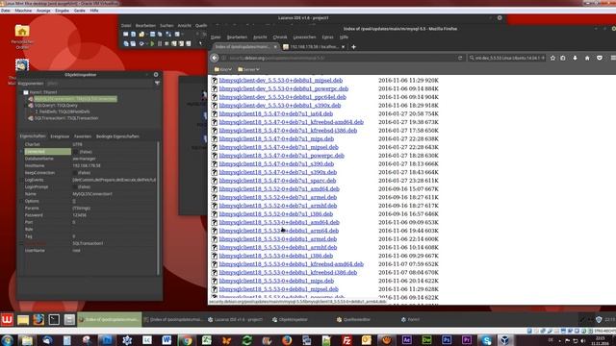Open the Maschine menu in VirtualBox

click(23, 11)
